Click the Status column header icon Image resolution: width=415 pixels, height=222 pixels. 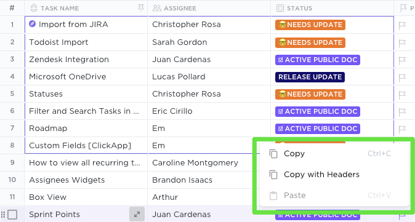coord(280,8)
